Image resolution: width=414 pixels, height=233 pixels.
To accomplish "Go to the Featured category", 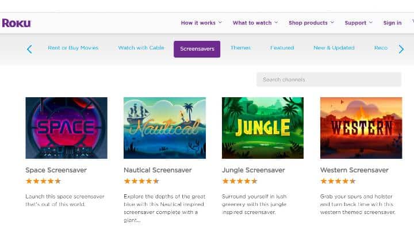I will pyautogui.click(x=282, y=48).
